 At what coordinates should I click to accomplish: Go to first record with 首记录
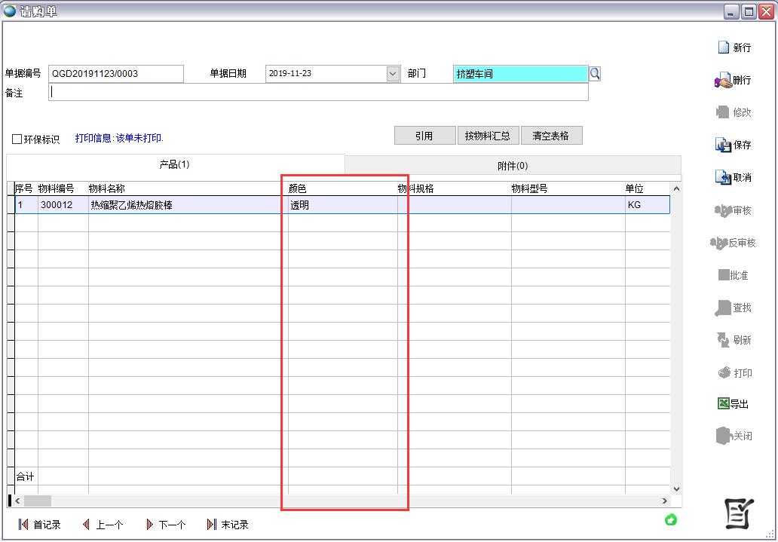(23, 525)
